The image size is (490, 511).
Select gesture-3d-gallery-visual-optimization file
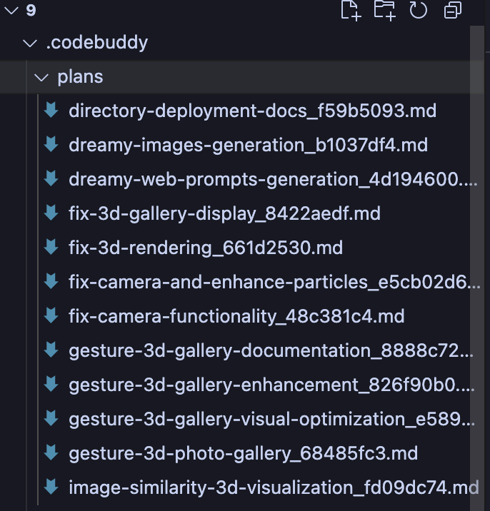271,419
